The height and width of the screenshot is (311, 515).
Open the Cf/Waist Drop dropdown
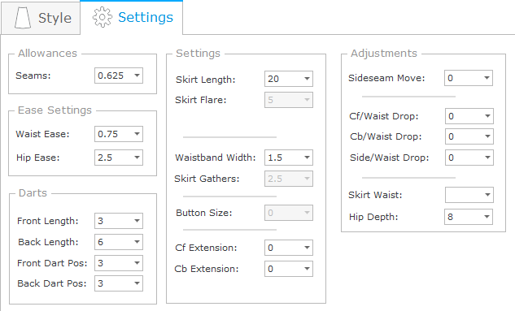[469, 116]
